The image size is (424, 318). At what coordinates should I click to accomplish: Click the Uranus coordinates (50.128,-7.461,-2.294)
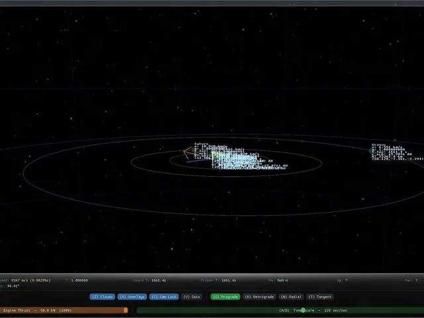(x=397, y=159)
